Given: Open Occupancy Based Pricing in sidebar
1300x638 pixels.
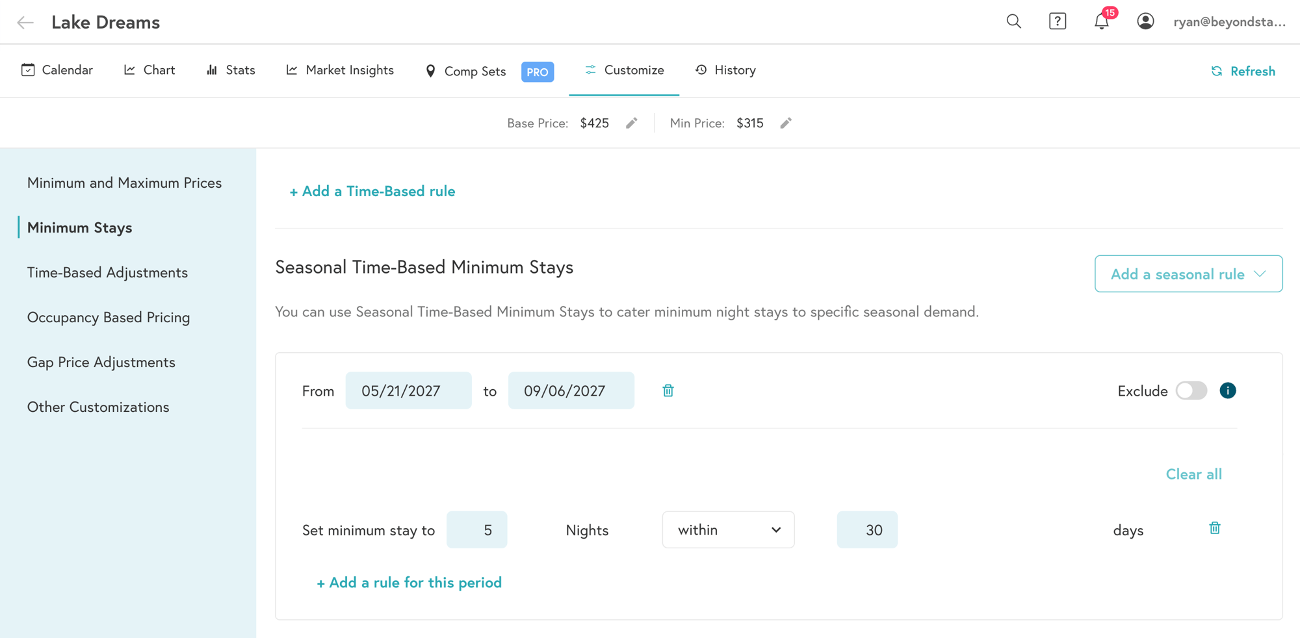Looking at the screenshot, I should pos(109,317).
